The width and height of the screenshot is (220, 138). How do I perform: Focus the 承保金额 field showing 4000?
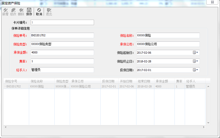click(x=62, y=52)
